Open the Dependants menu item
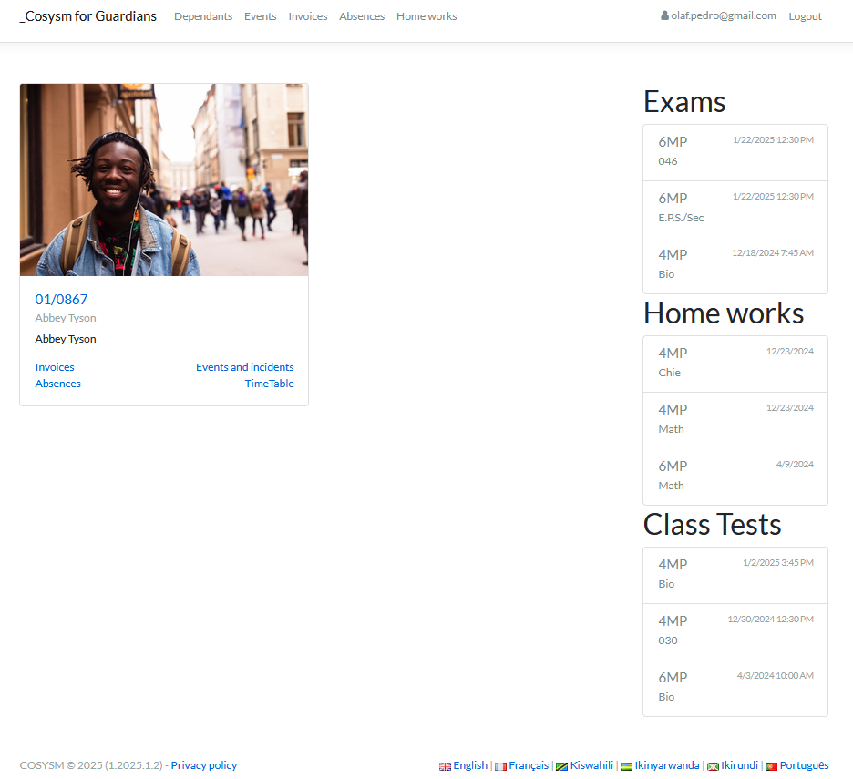Image resolution: width=853 pixels, height=779 pixels. pos(203,15)
